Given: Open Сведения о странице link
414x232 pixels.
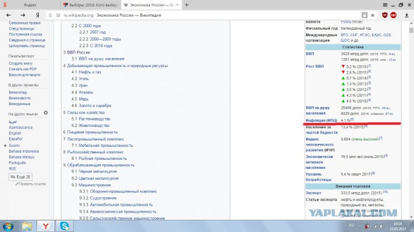Looking at the screenshot, I should 27,40.
